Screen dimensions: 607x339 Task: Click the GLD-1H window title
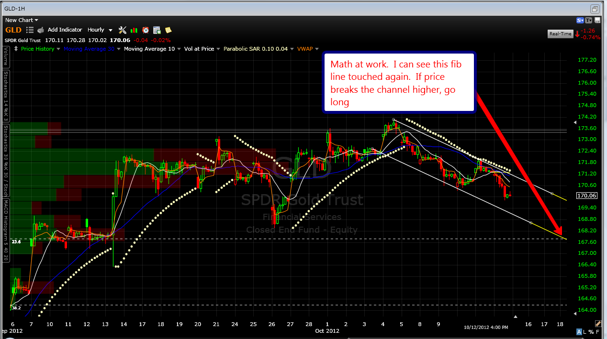[x=15, y=8]
